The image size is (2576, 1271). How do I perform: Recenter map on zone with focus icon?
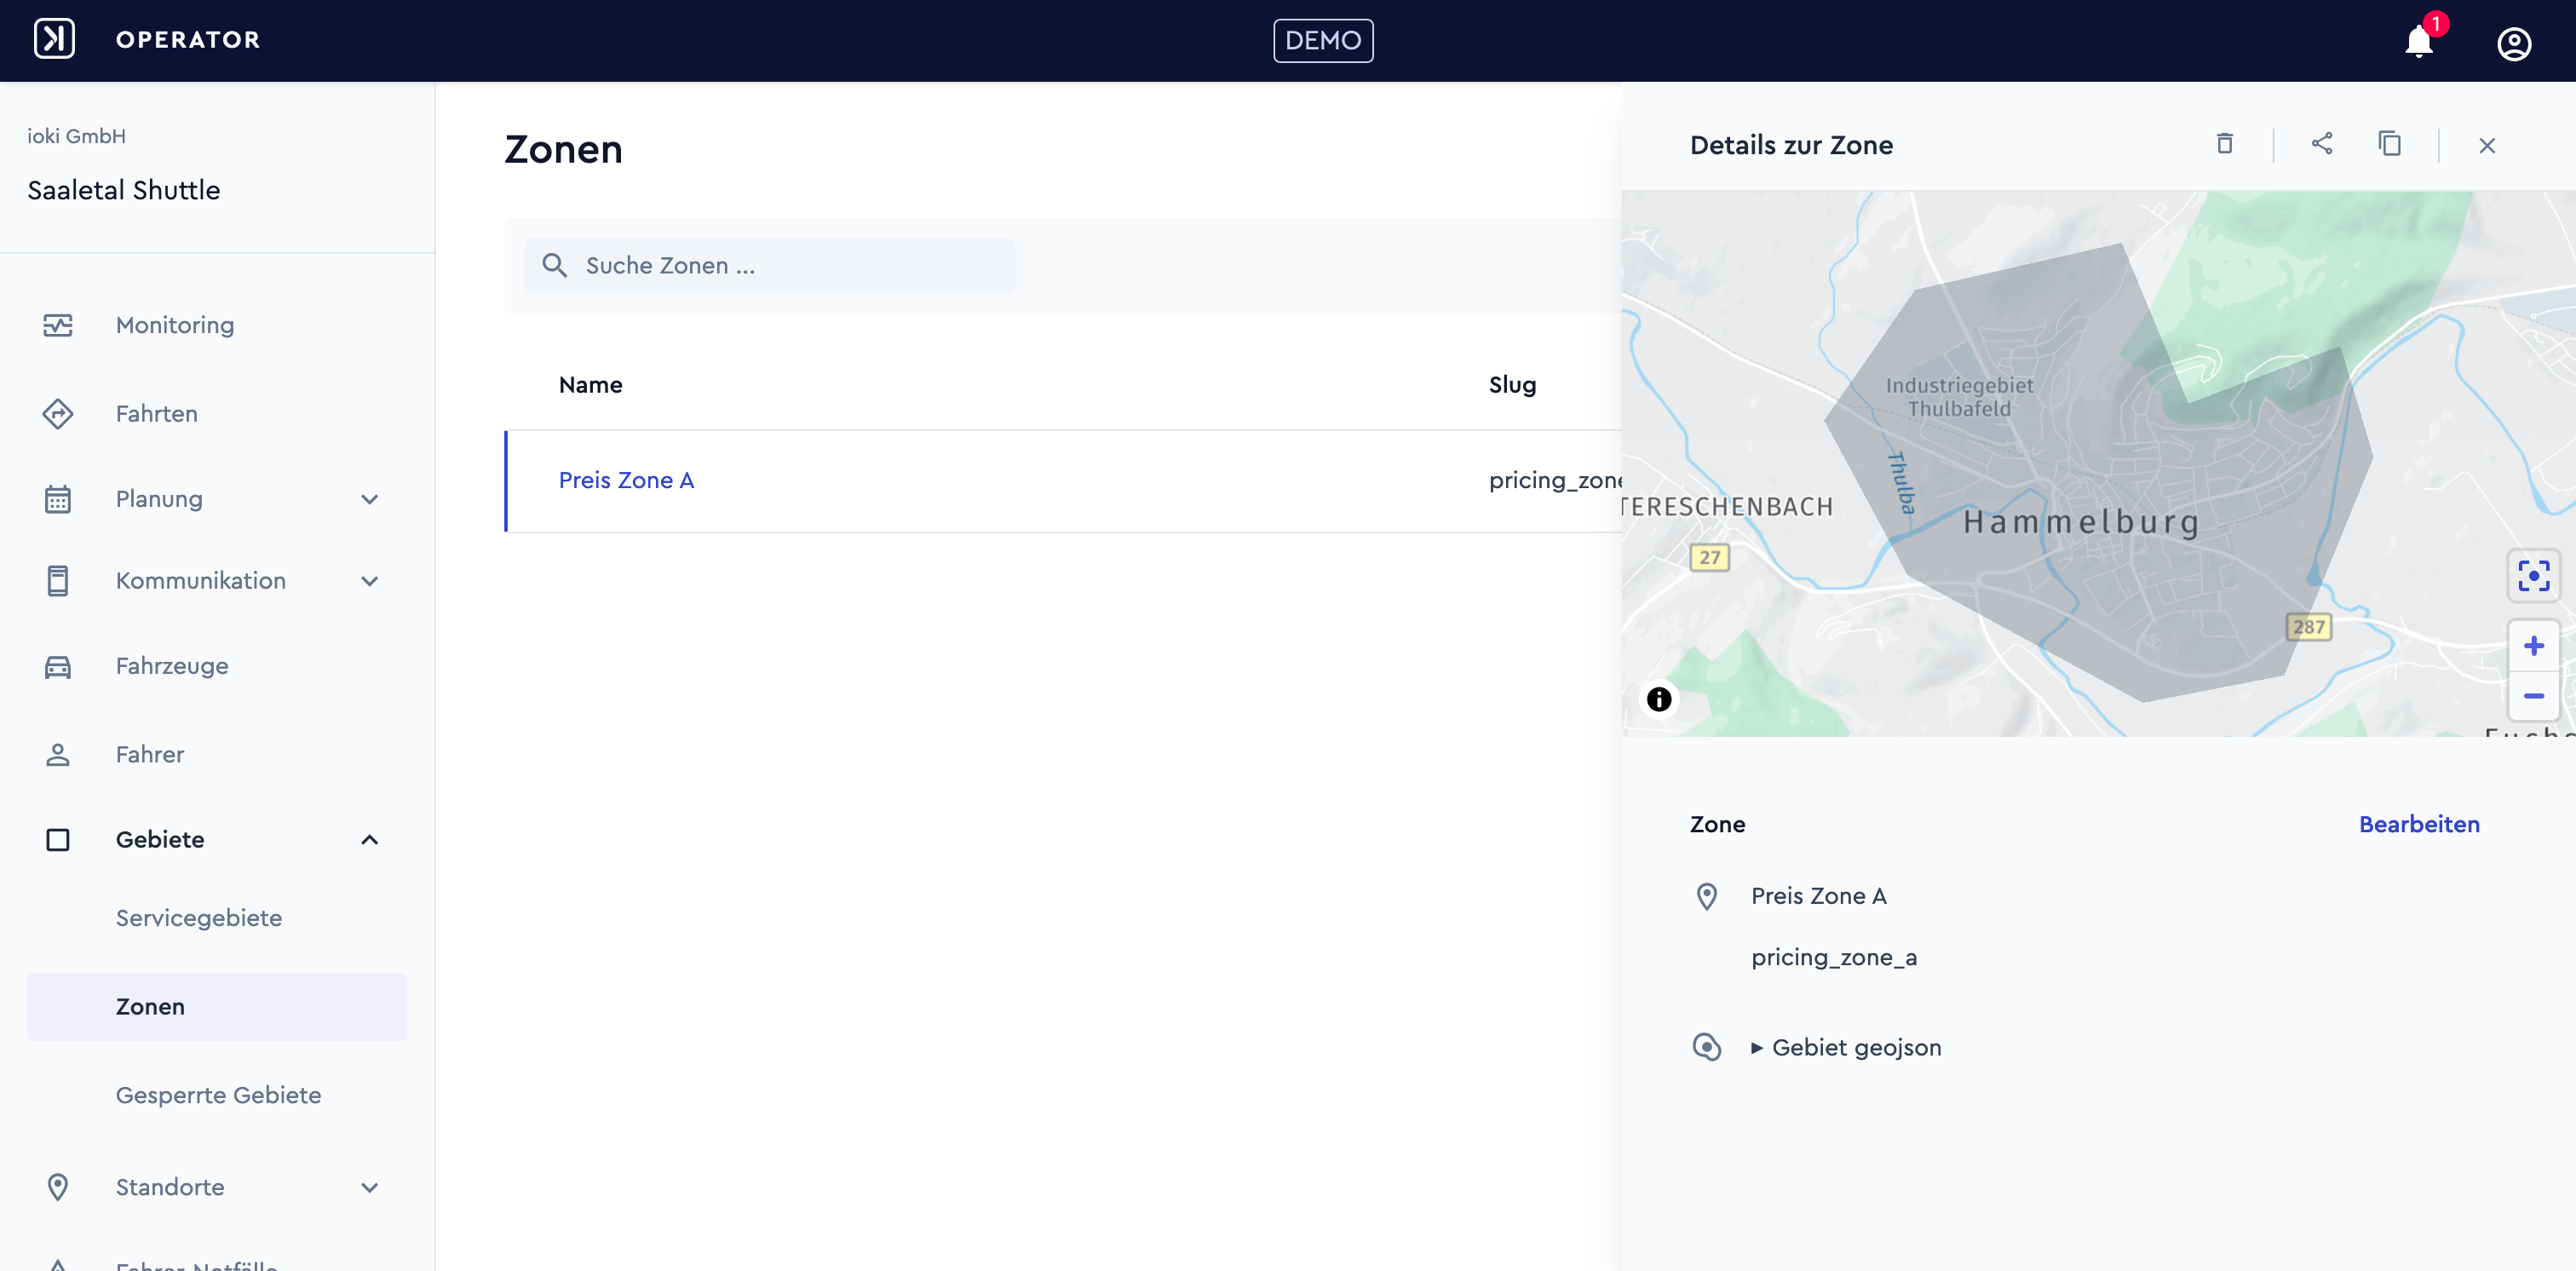[x=2533, y=575]
